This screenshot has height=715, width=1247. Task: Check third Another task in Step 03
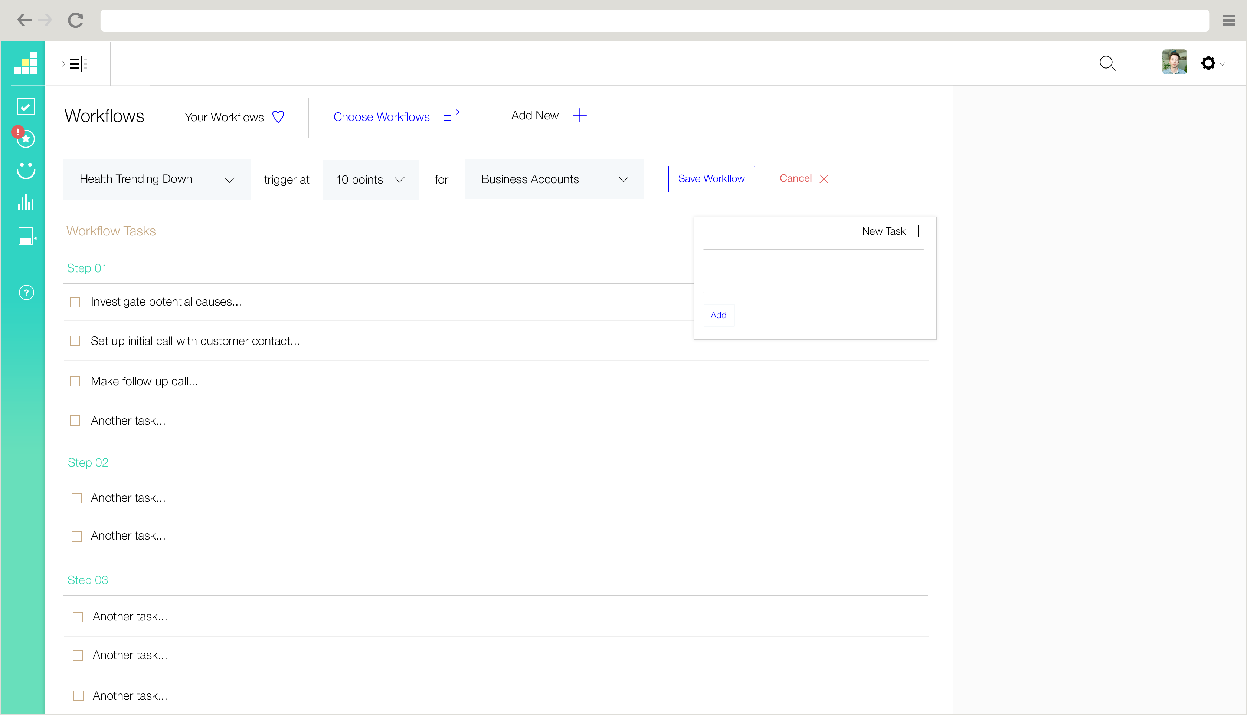pyautogui.click(x=78, y=696)
